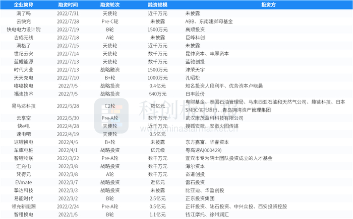Click the 融资轮次 column header
The width and height of the screenshot is (353, 219).
pos(110,5)
